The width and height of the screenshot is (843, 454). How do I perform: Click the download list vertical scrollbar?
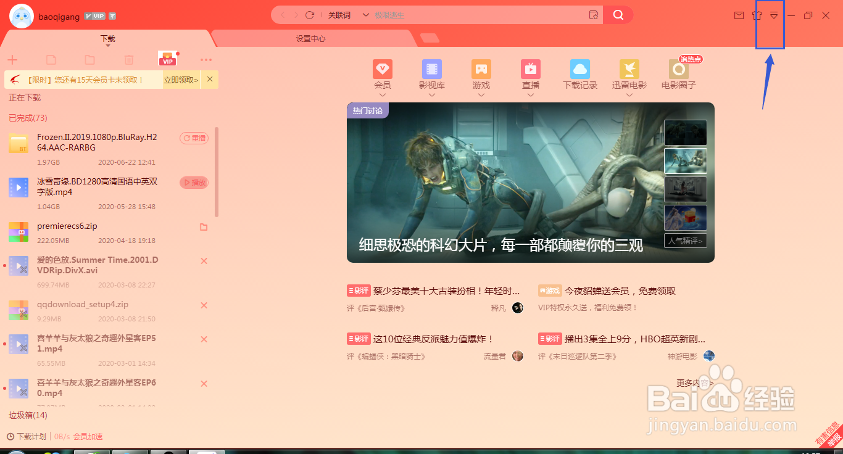point(217,171)
